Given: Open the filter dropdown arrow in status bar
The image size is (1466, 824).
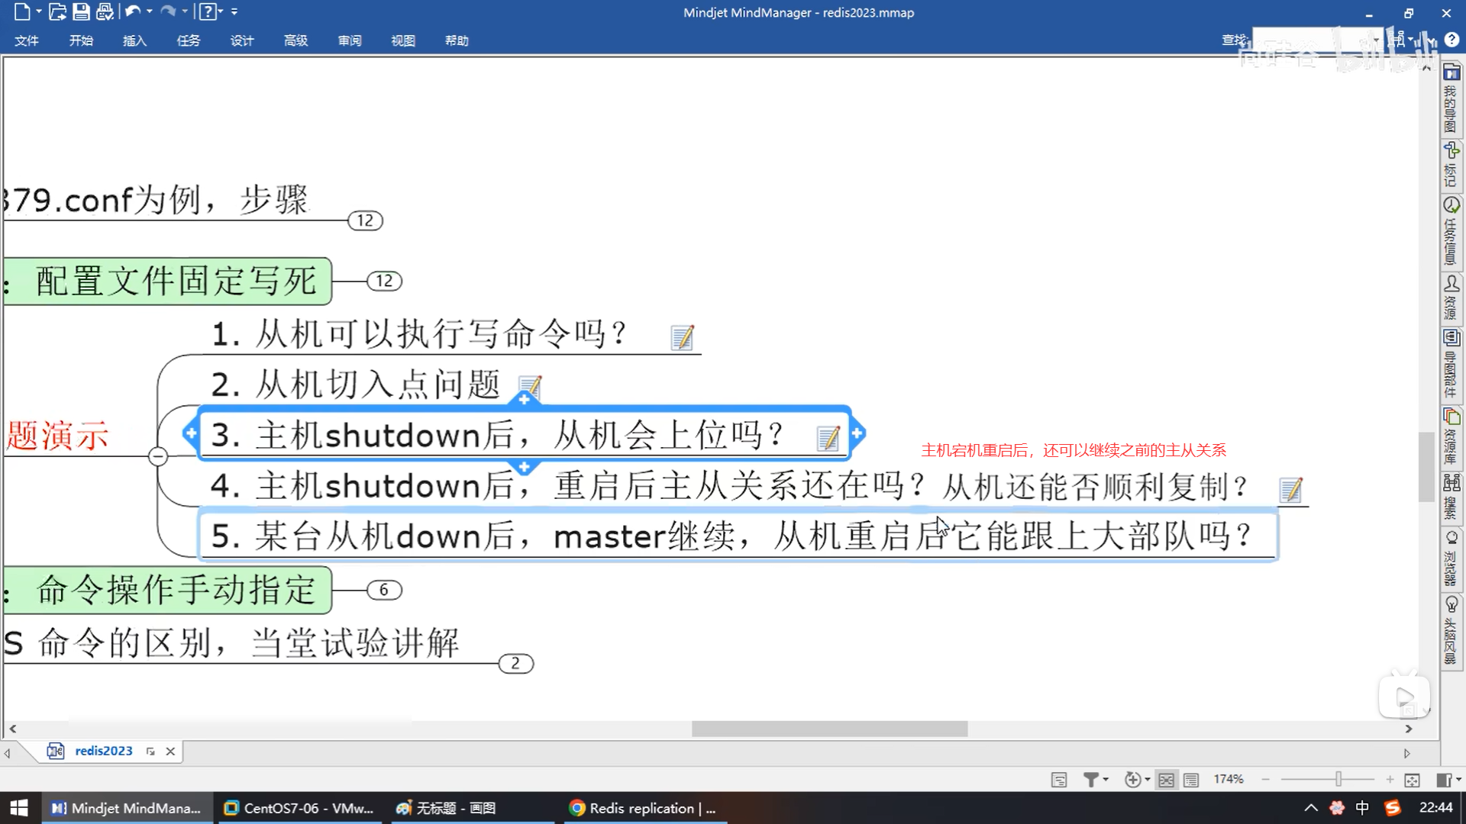Looking at the screenshot, I should pos(1106,780).
